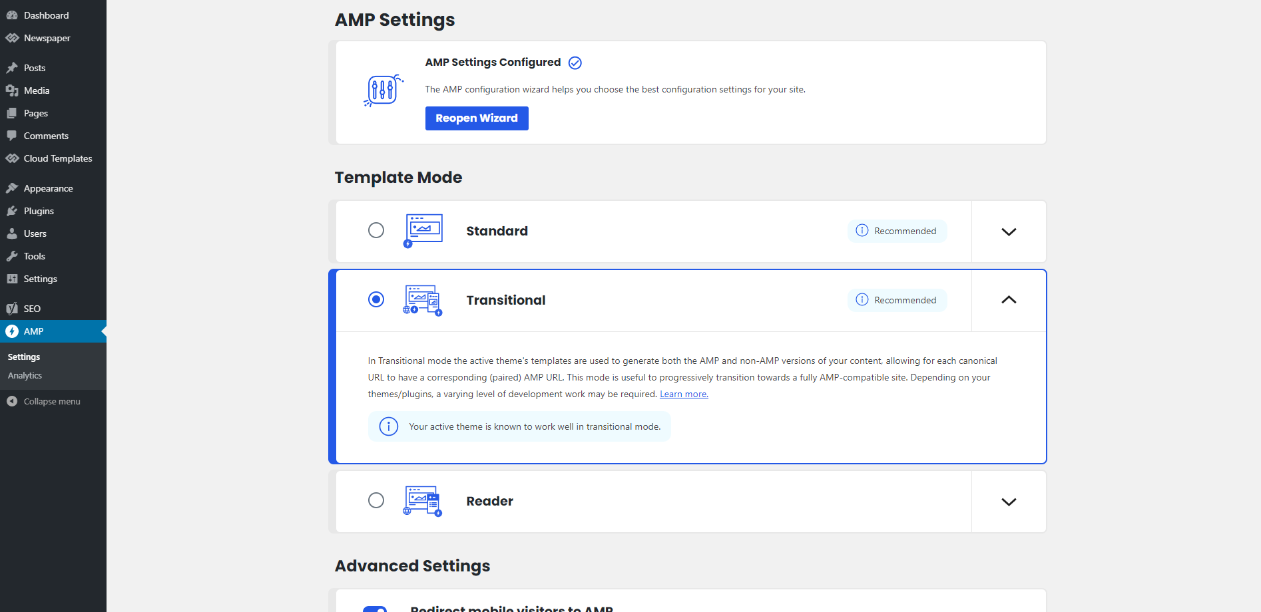Click the Collapse menu label
Screen dimensions: 1261x612
[x=52, y=401]
